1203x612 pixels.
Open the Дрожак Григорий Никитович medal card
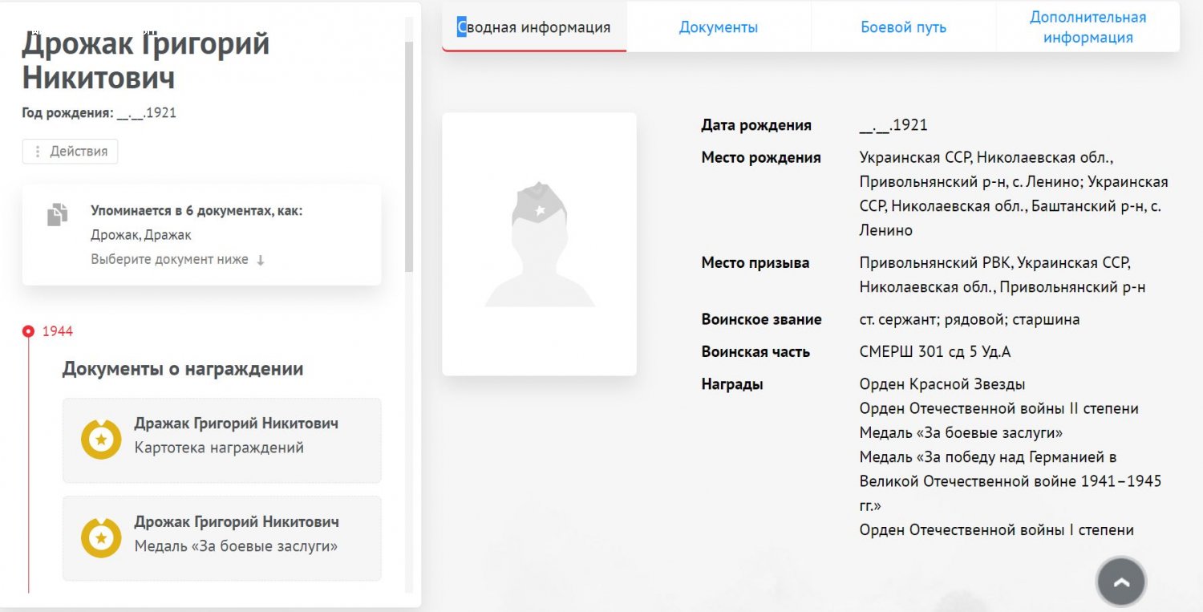click(222, 538)
